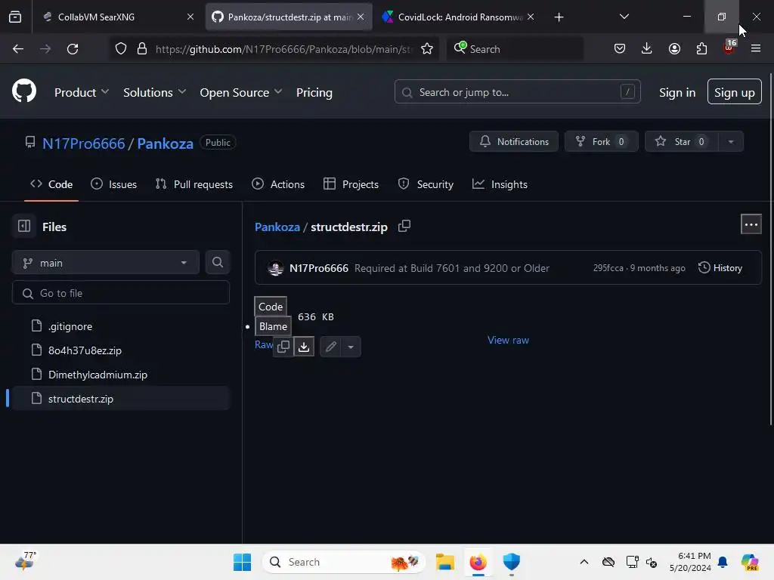
Task: List all tabs dropdown chevron
Action: click(x=624, y=17)
